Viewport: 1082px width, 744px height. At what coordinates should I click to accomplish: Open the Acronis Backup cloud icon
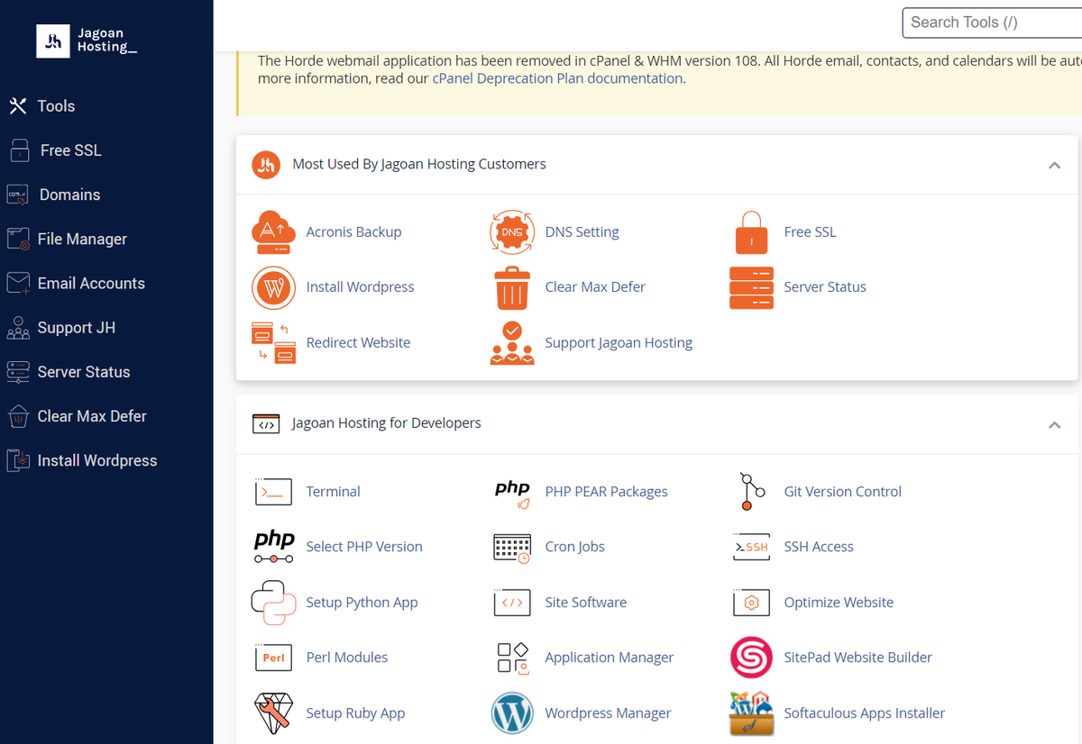click(273, 232)
